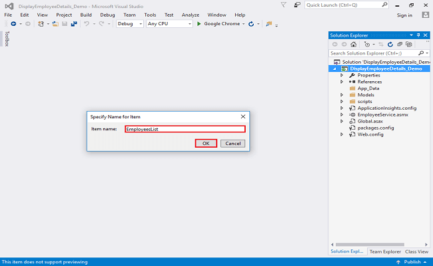
Task: Switch to the Team Explorer tab
Action: pos(385,251)
